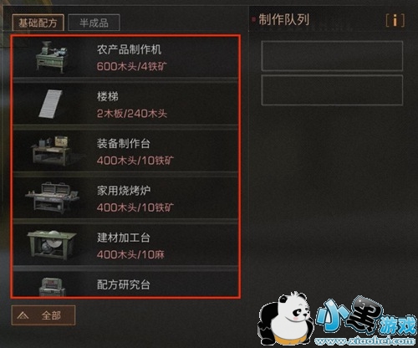Expand the 全部 category filter
The image size is (418, 348).
coord(43,315)
